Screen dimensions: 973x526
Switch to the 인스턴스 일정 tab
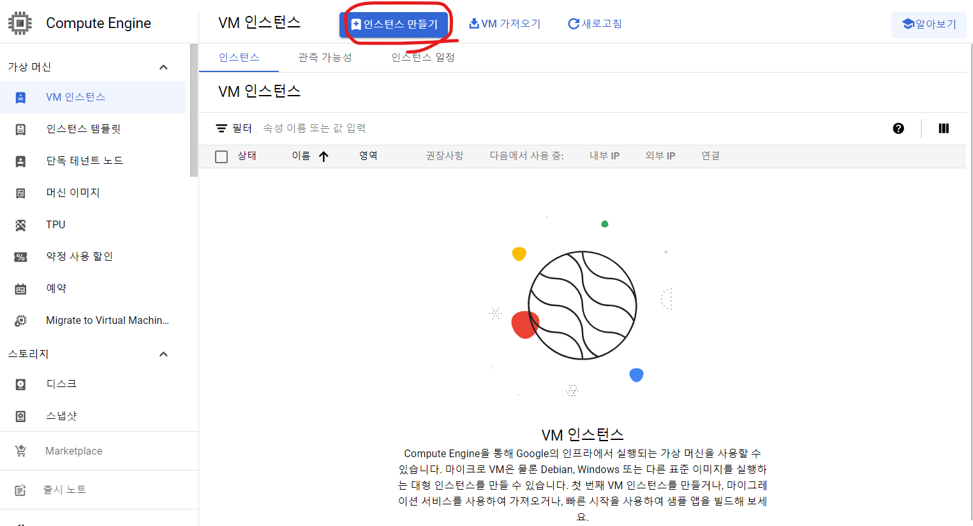click(x=422, y=57)
